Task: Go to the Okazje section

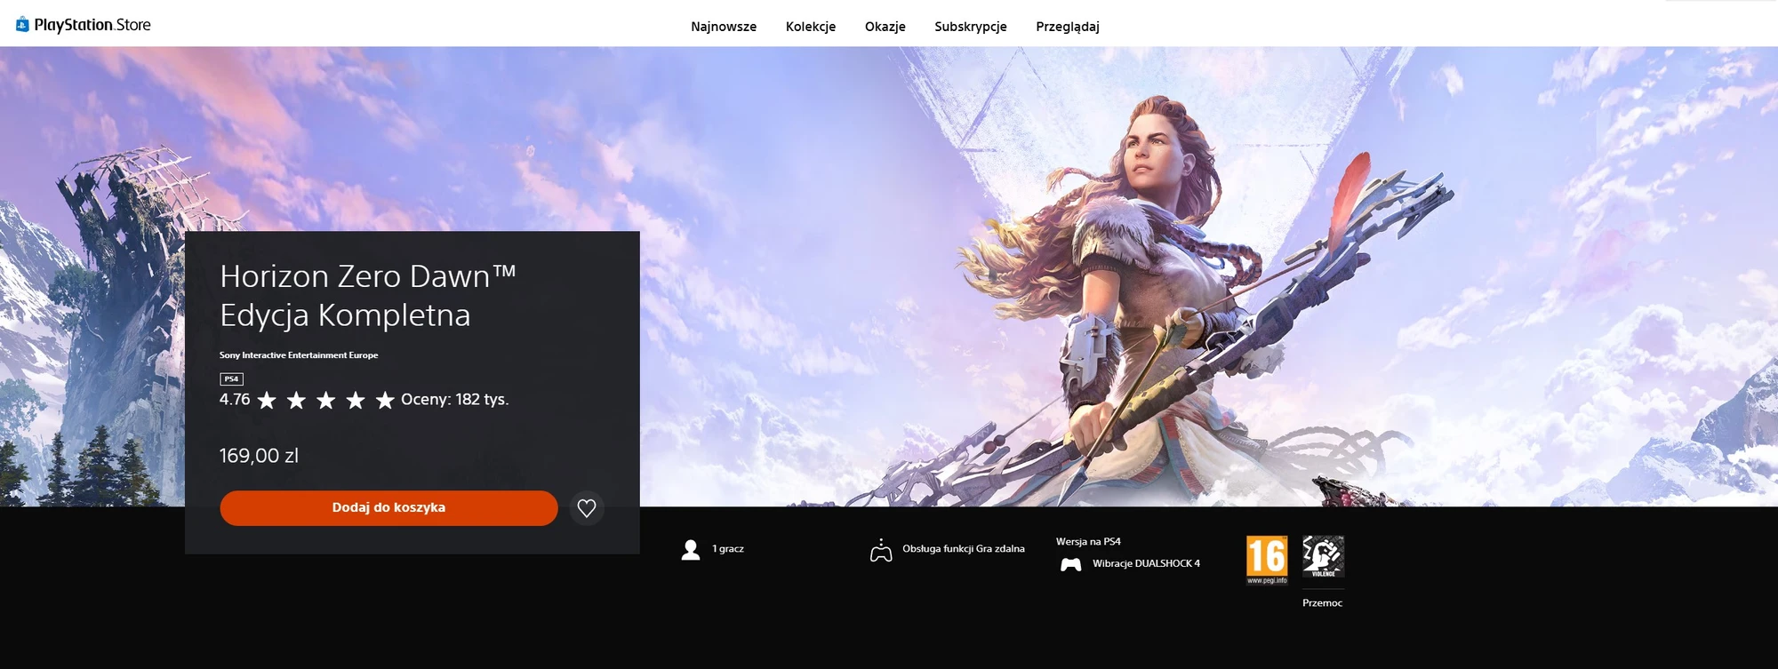Action: pyautogui.click(x=885, y=27)
